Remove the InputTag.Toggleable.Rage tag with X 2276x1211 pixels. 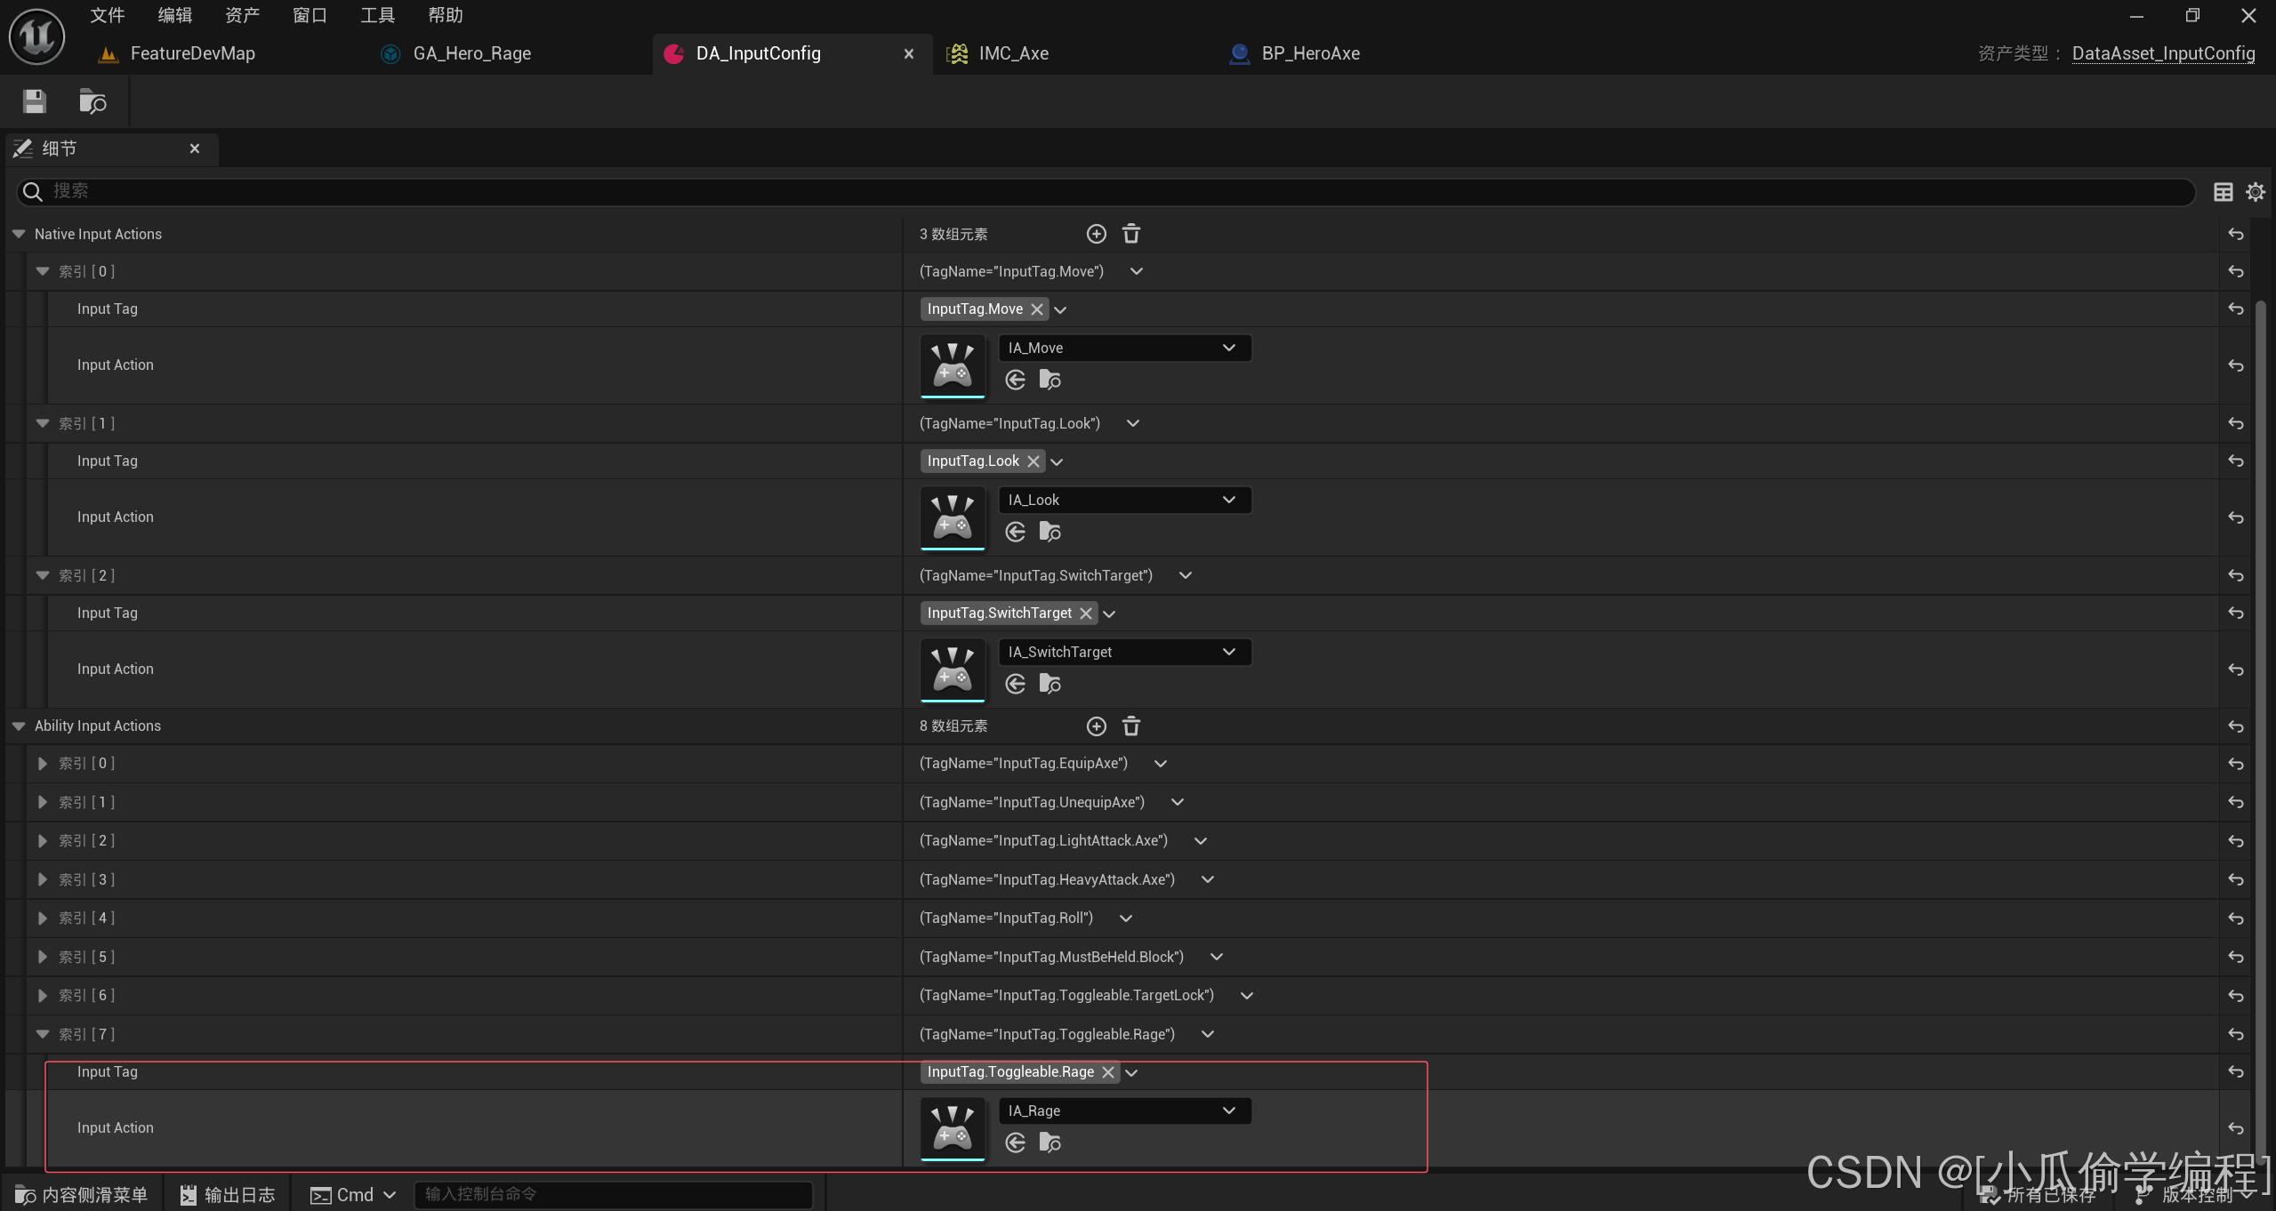coord(1108,1072)
